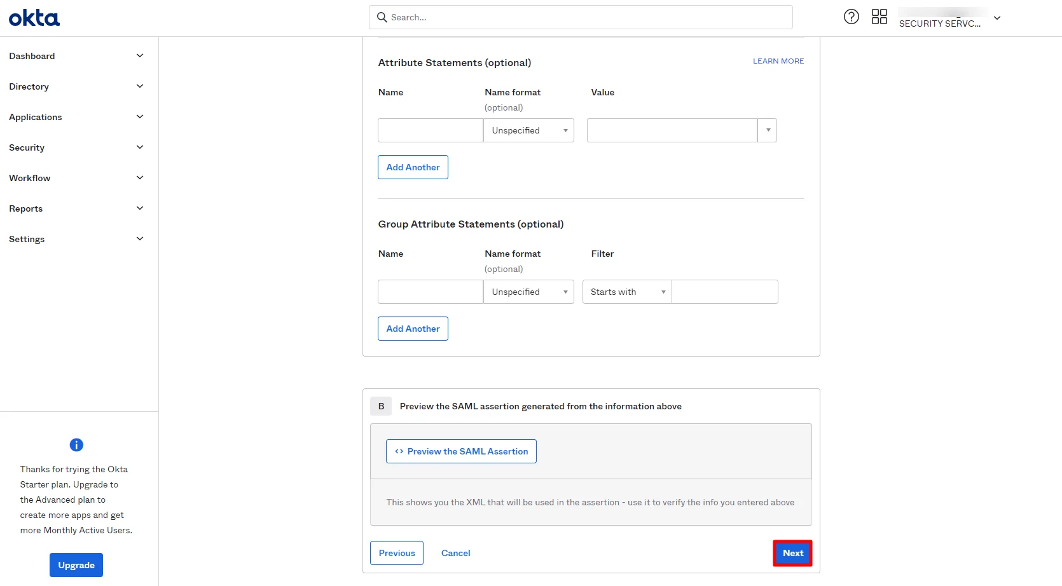1062x586 pixels.
Task: Open the account menu chevron next to SECURITY SERVC
Action: (996, 18)
